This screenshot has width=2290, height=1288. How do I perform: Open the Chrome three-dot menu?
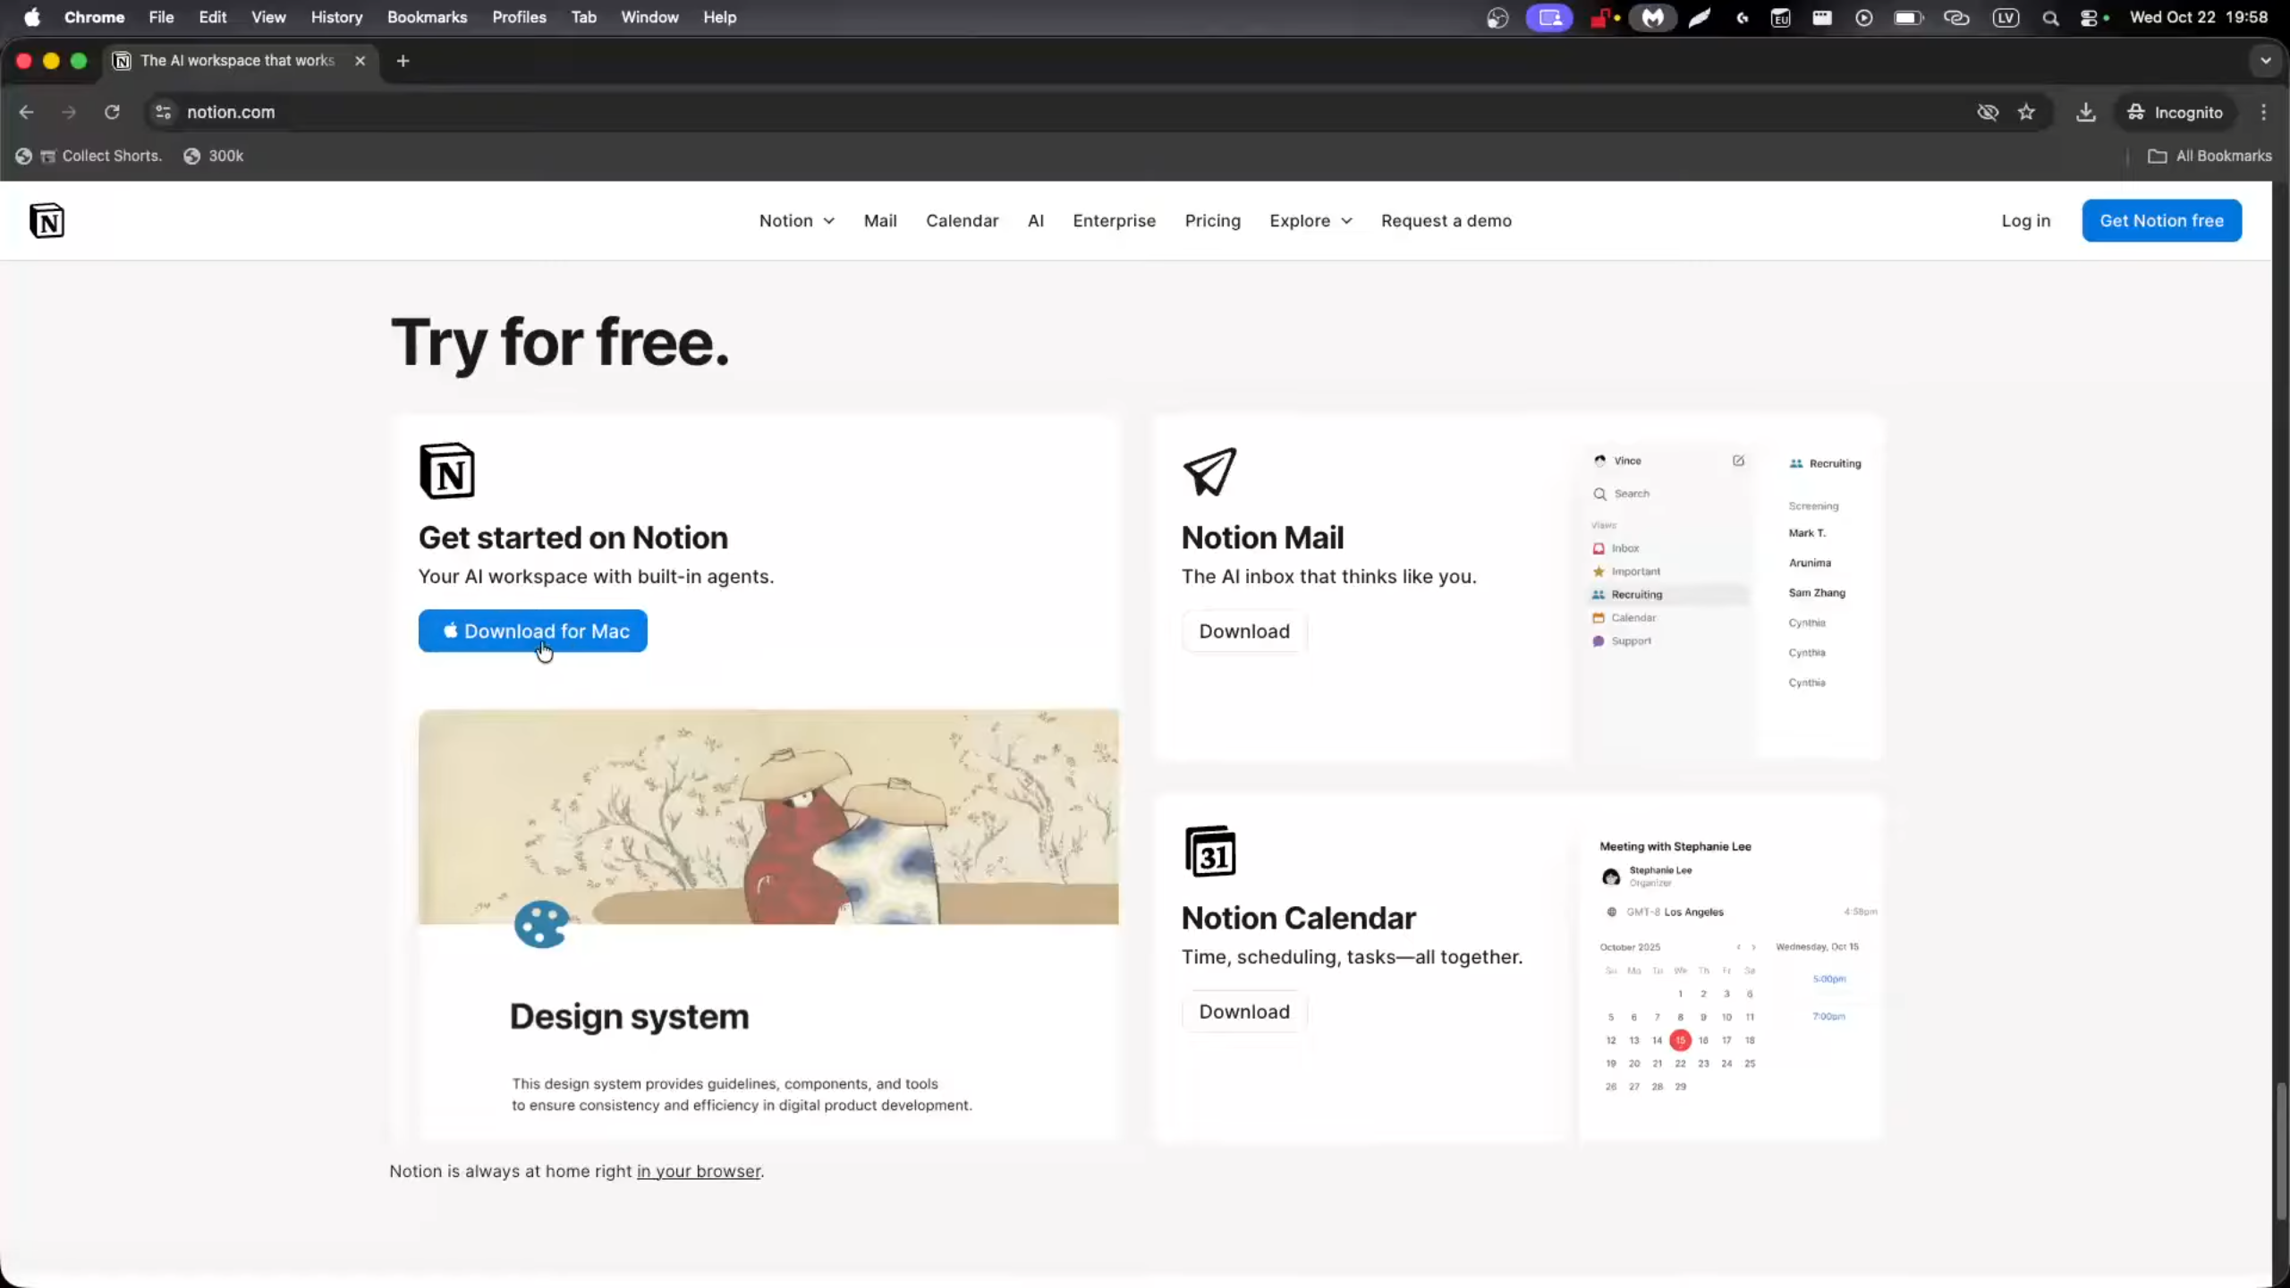pyautogui.click(x=2264, y=112)
